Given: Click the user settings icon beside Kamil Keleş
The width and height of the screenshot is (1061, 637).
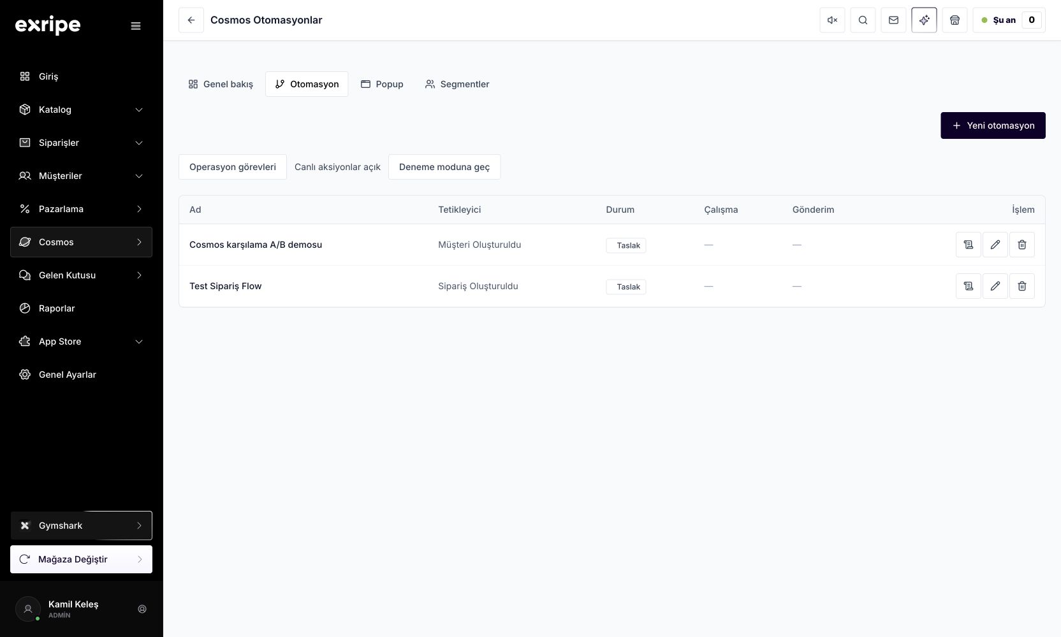Looking at the screenshot, I should coord(142,609).
